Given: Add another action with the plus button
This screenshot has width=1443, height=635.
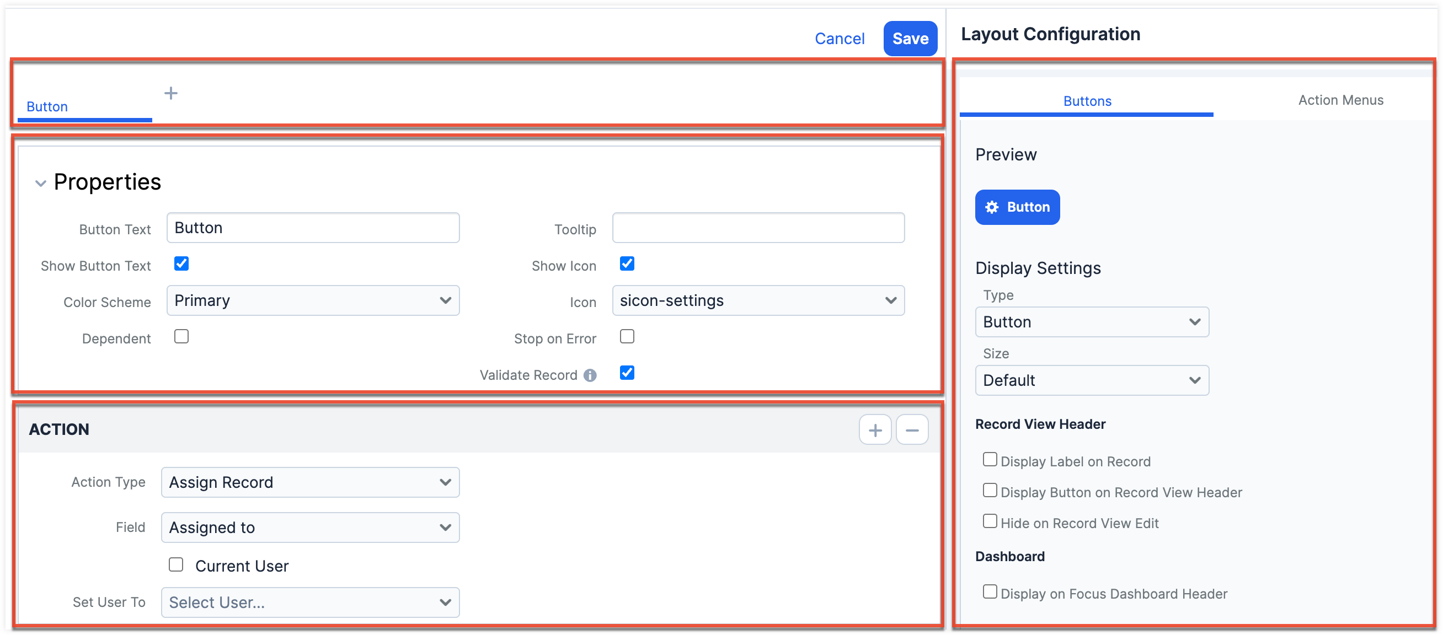Looking at the screenshot, I should 875,430.
